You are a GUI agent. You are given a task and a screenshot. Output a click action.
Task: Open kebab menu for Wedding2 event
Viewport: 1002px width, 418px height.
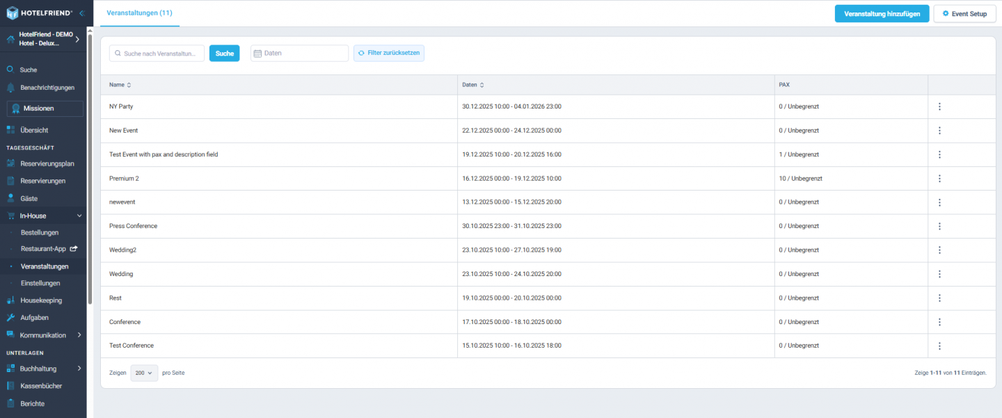(939, 250)
